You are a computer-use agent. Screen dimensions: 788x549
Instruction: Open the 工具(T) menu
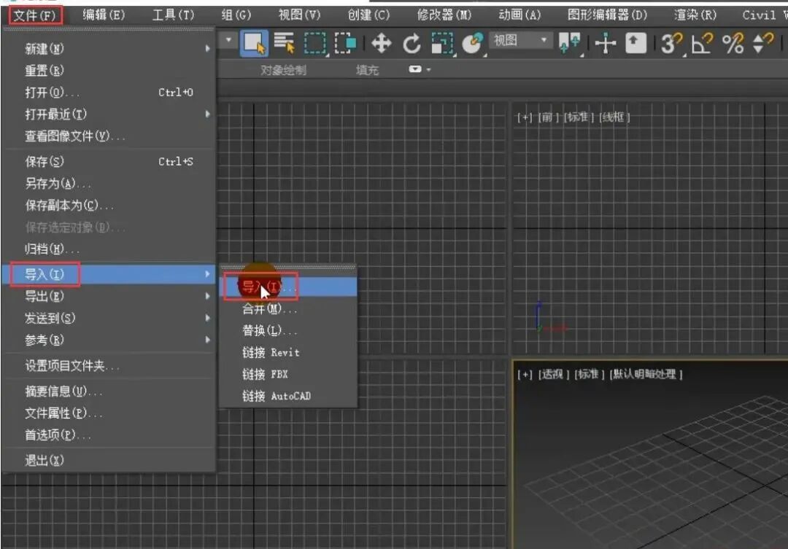(173, 15)
